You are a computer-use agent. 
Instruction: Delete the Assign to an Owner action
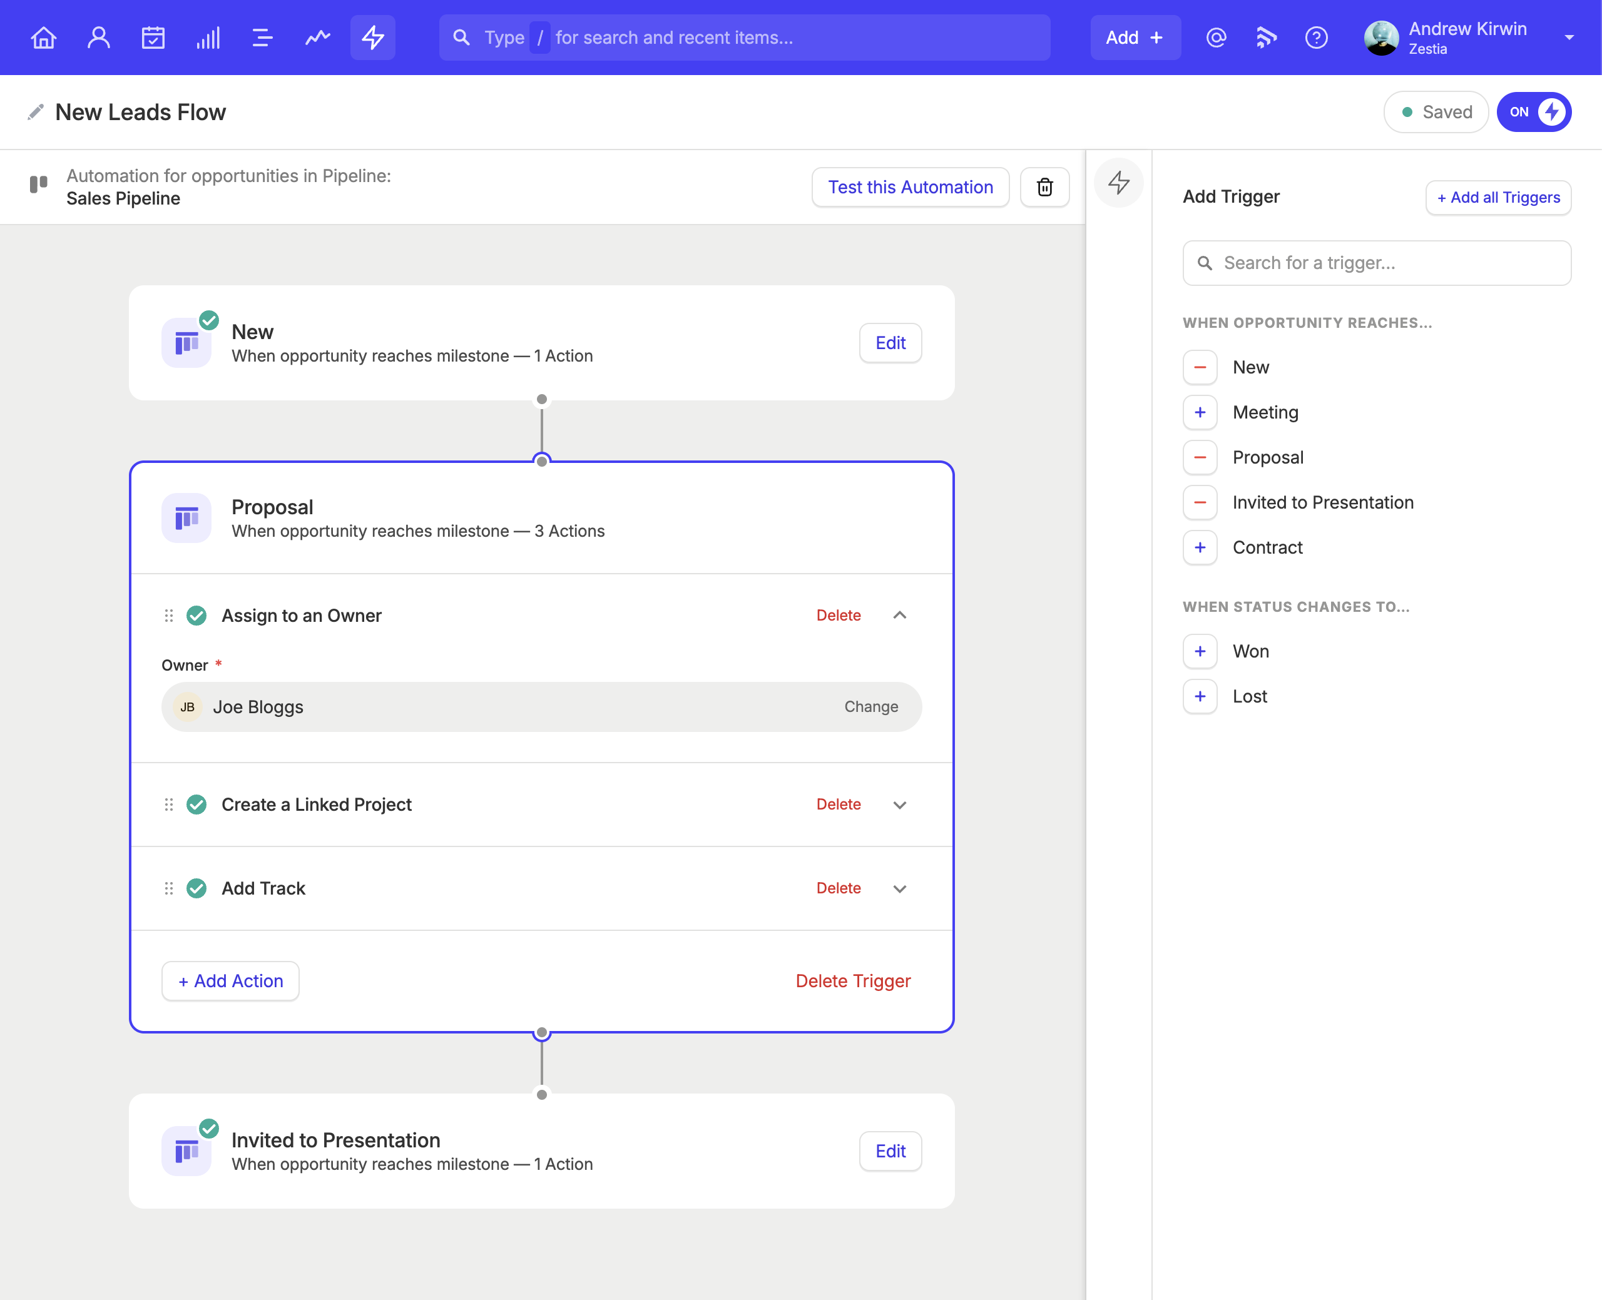click(839, 616)
